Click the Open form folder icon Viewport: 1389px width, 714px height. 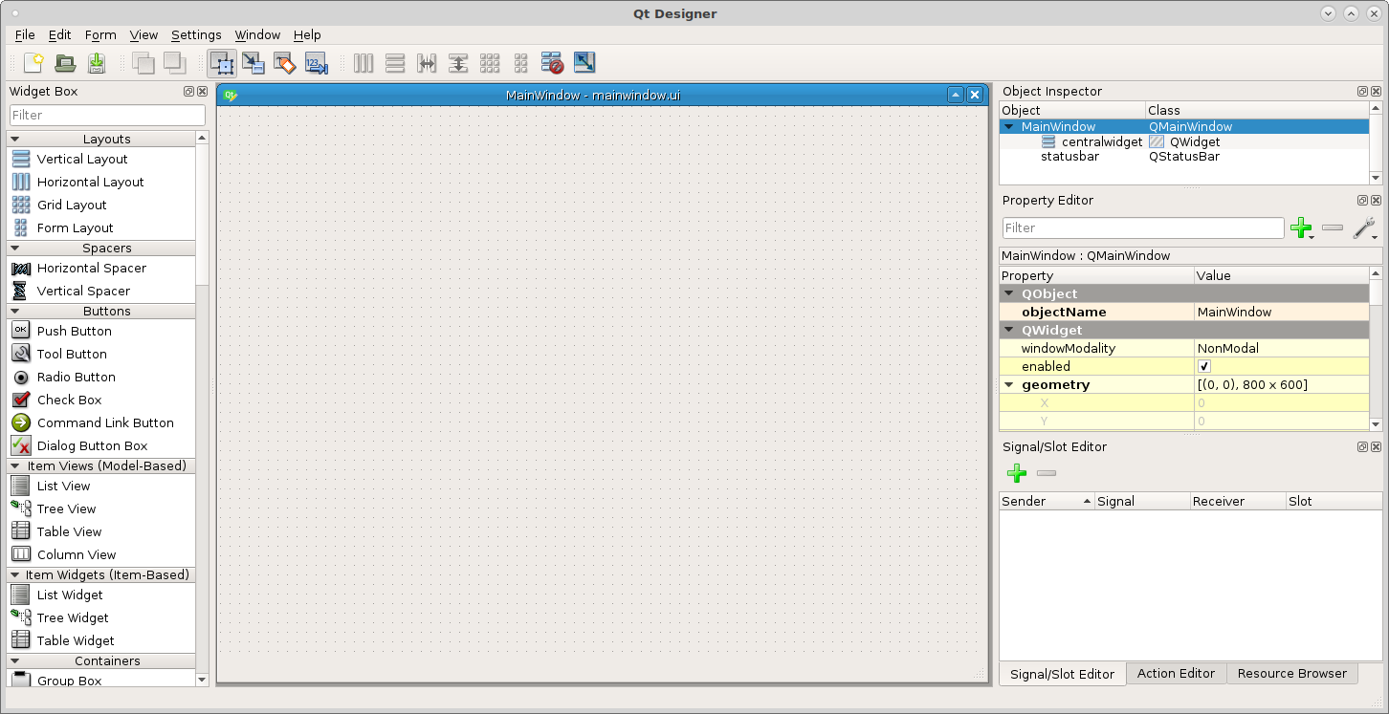pyautogui.click(x=65, y=63)
